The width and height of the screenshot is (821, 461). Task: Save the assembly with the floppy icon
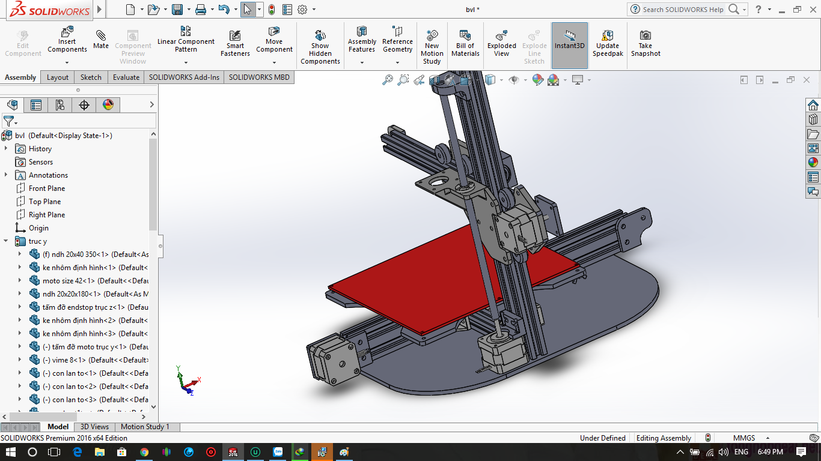click(177, 10)
